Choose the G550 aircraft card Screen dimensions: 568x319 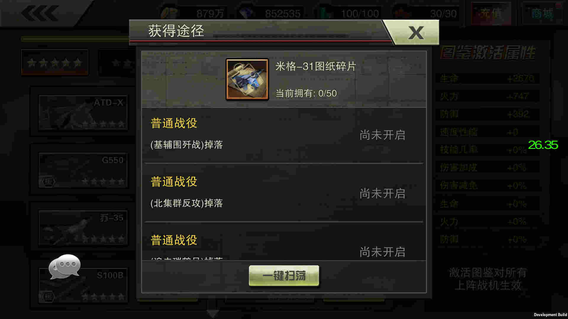pyautogui.click(x=83, y=170)
